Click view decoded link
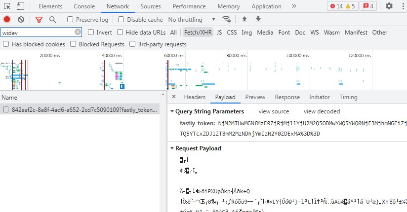This screenshot has height=212, width=407. click(x=322, y=111)
